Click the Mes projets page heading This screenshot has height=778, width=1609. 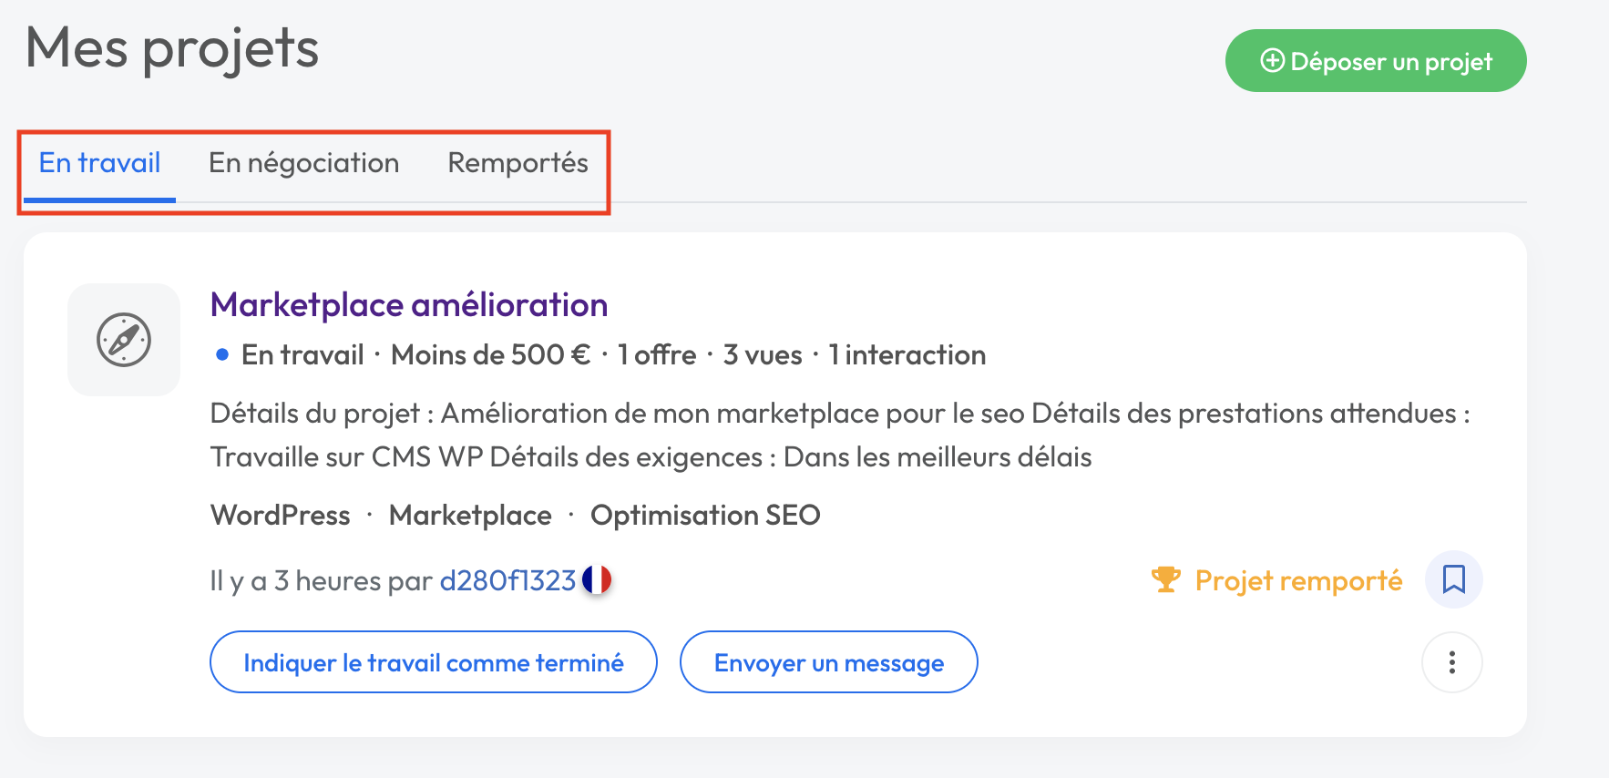(172, 48)
